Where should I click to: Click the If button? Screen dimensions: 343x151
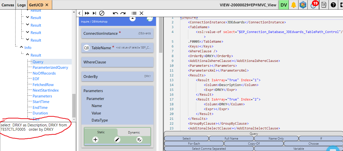(321, 139)
